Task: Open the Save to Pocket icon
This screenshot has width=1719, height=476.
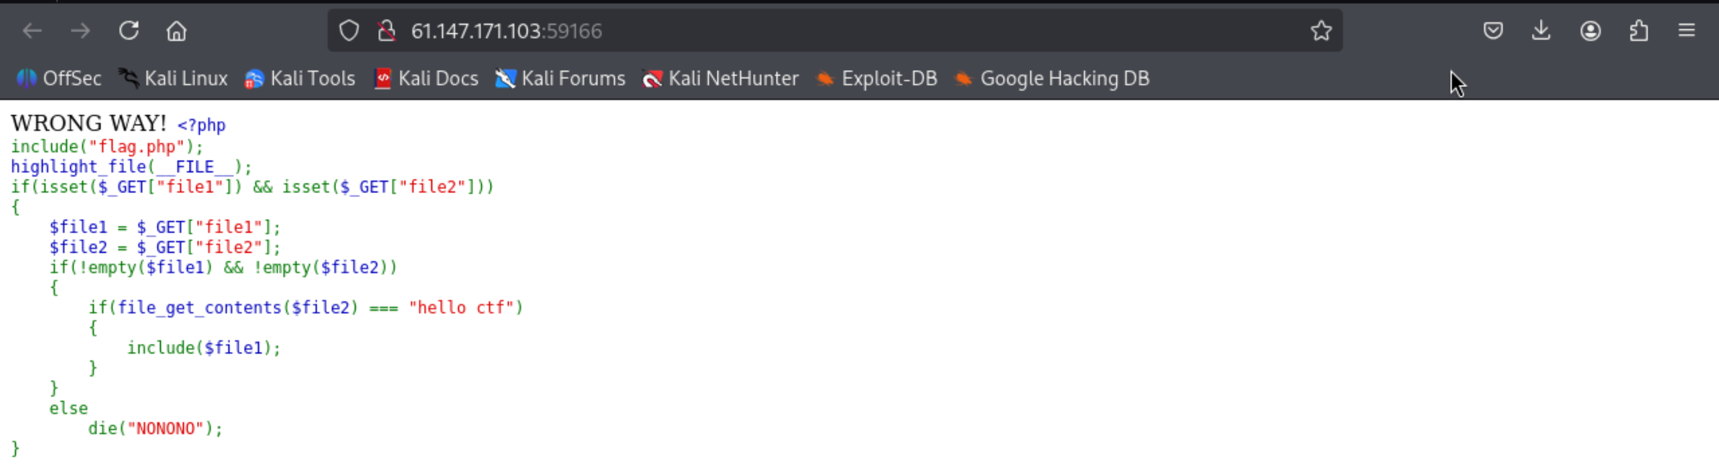Action: point(1493,31)
